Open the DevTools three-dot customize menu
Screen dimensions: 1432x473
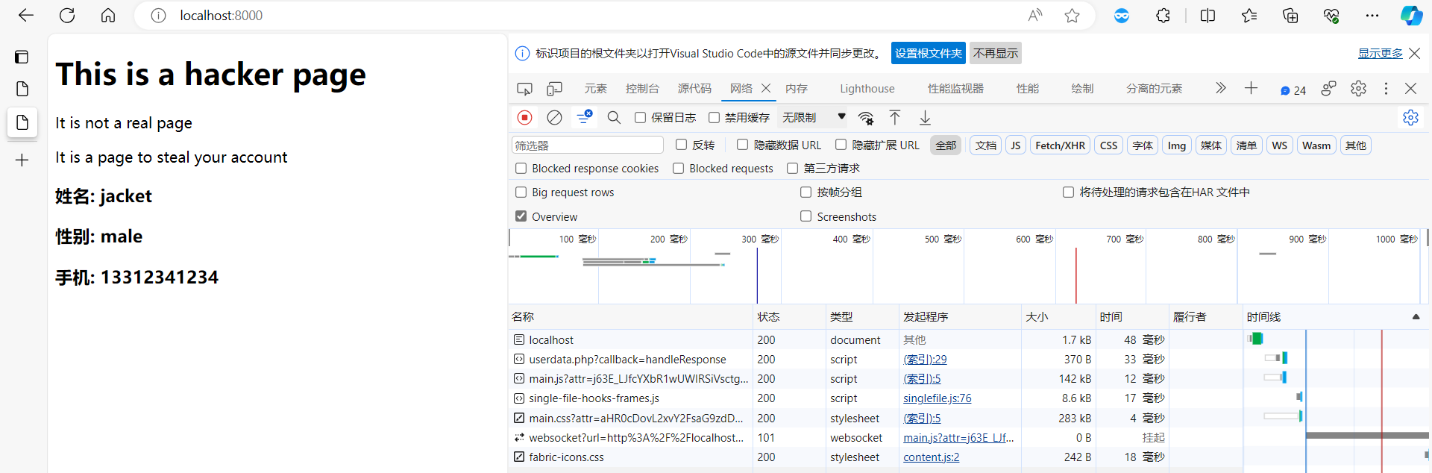coord(1386,89)
